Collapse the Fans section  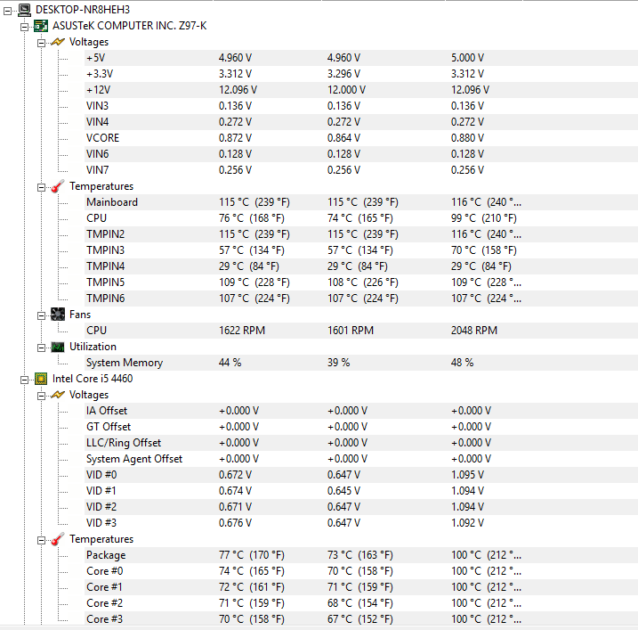(x=42, y=315)
